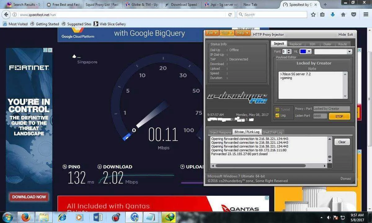Image resolution: width=372 pixels, height=223 pixels.
Task: Toggle the Log checkbox in HTTP Proxy Injector
Action: [x=277, y=116]
